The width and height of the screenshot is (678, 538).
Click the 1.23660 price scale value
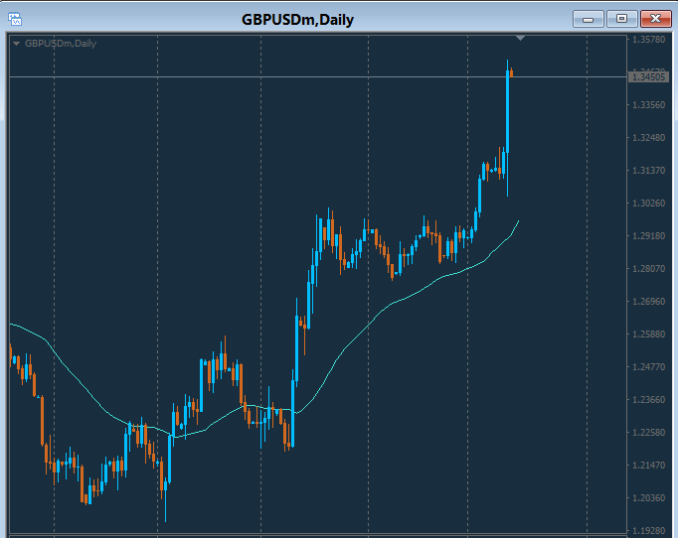point(648,400)
